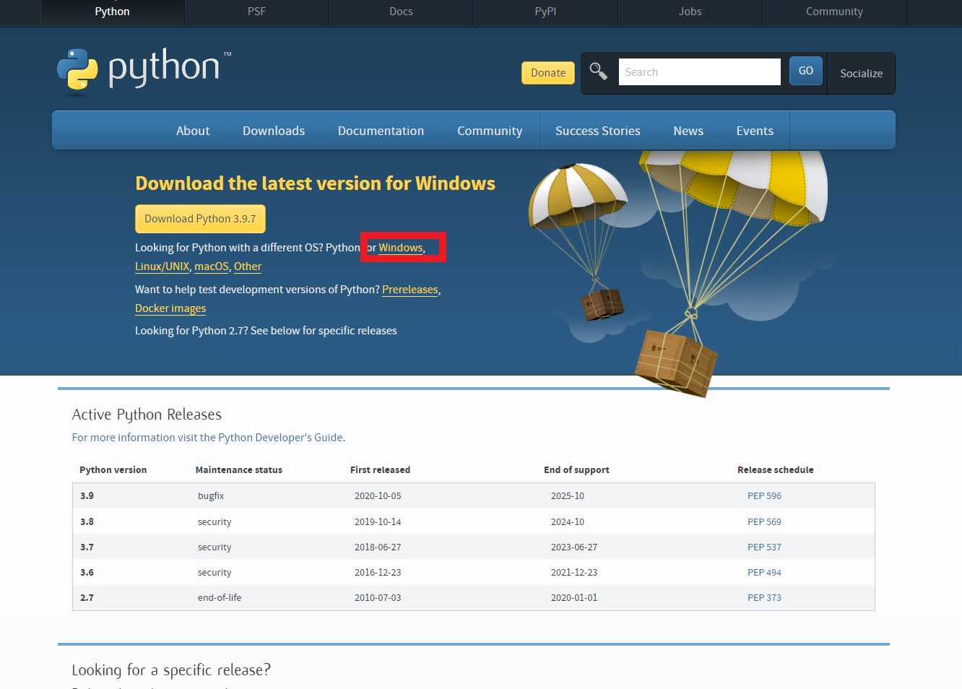Open the News navigation menu
This screenshot has height=689, width=962.
click(x=688, y=131)
